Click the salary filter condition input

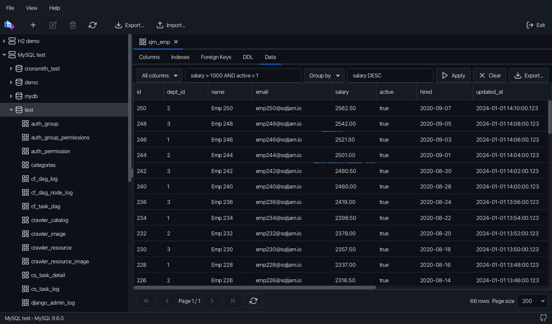coord(243,75)
